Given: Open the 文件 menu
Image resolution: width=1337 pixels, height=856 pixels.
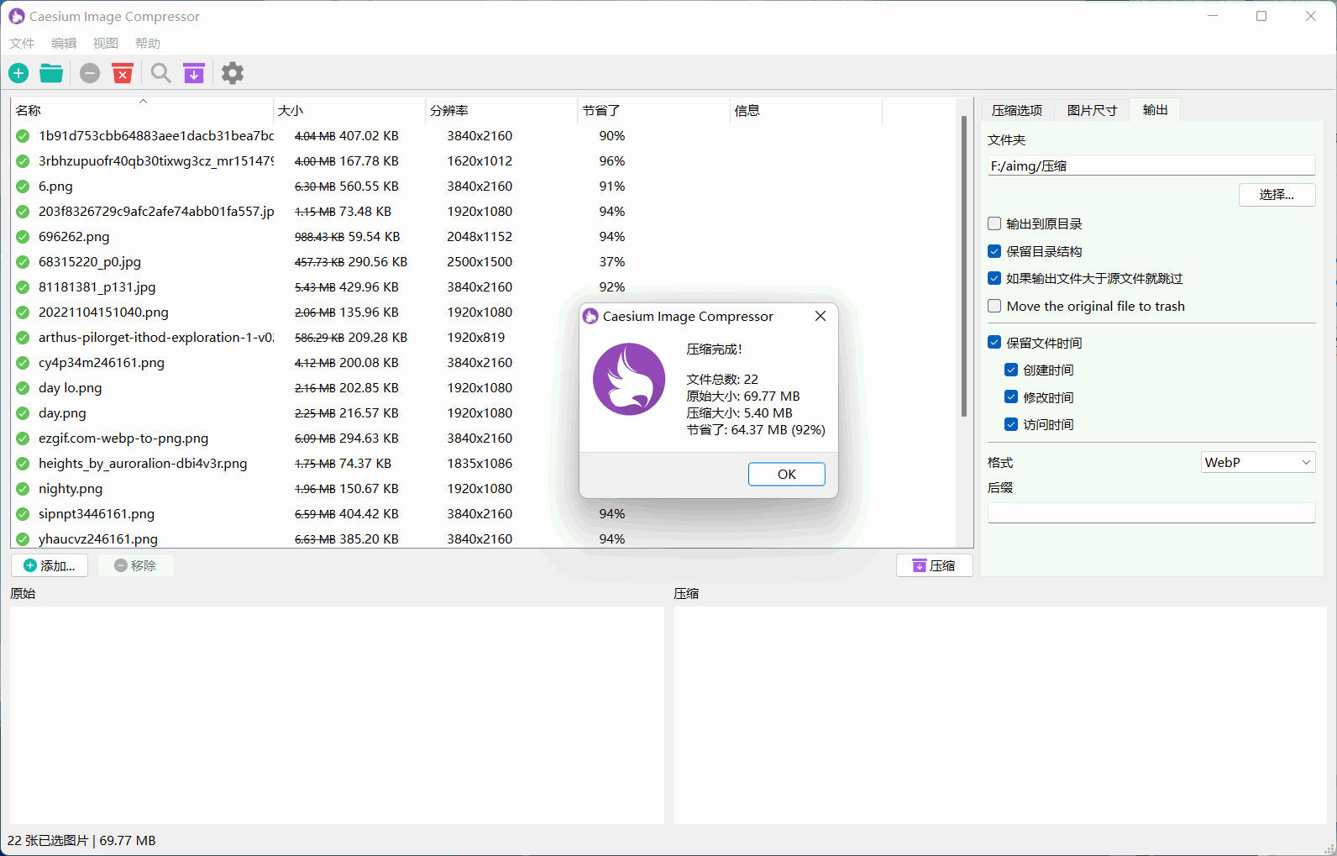Looking at the screenshot, I should pyautogui.click(x=22, y=43).
